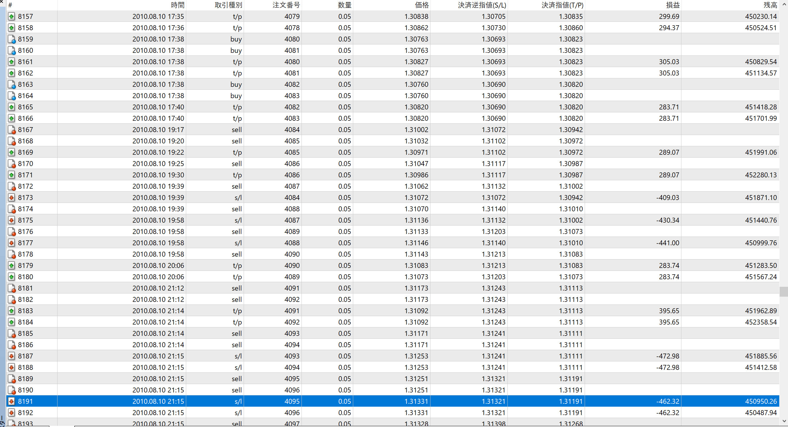Click the buy order icon for row 8163
The width and height of the screenshot is (788, 427).
coord(11,84)
